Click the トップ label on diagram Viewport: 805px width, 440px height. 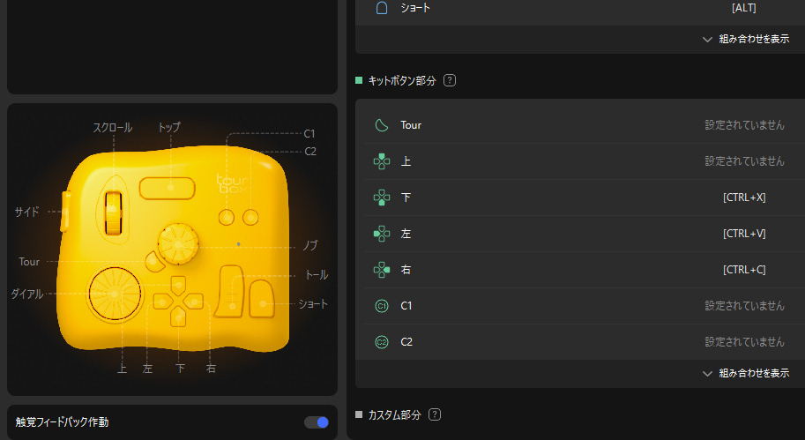169,127
